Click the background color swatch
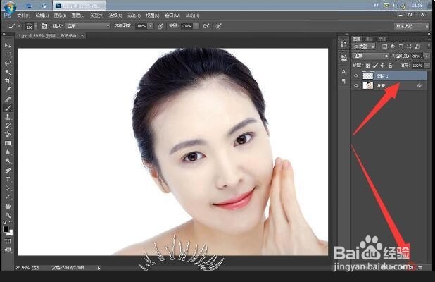The height and width of the screenshot is (282, 435). tap(10, 233)
